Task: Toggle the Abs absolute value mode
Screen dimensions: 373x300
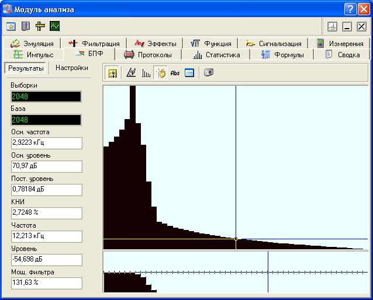Action: 175,73
